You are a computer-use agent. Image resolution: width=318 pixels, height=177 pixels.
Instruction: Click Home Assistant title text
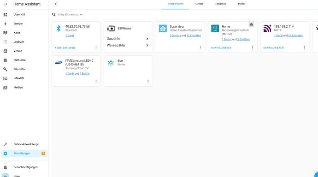click(x=27, y=4)
